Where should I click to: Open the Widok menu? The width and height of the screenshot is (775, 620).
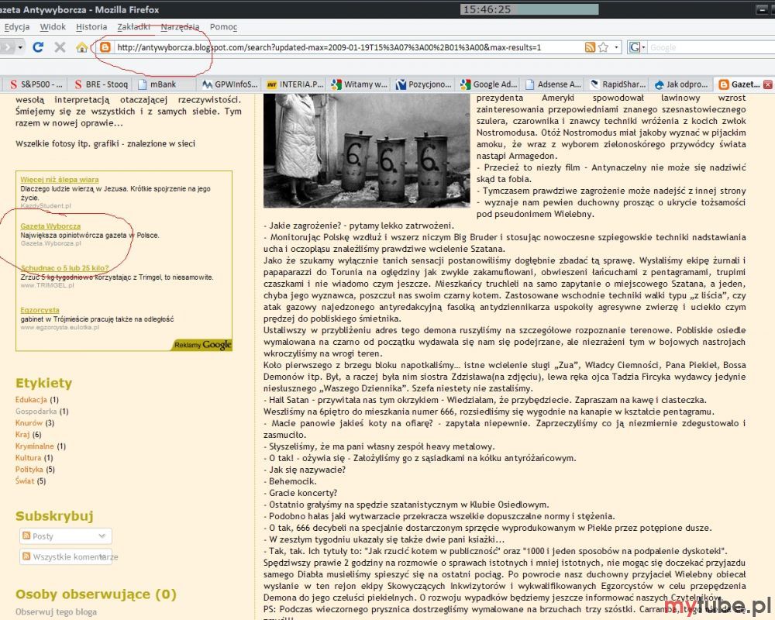tap(53, 26)
